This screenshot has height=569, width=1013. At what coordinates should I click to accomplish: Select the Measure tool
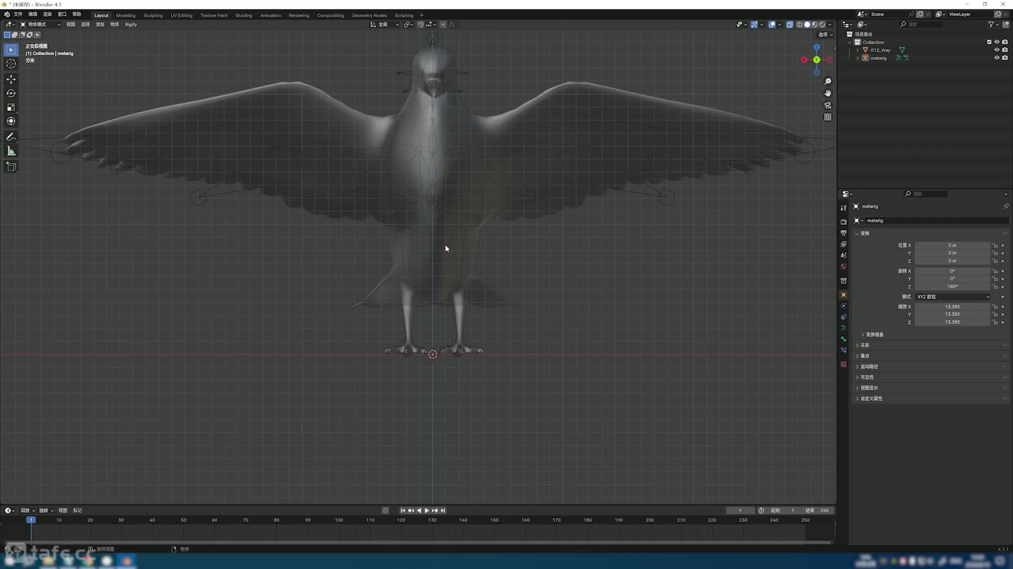pos(11,151)
